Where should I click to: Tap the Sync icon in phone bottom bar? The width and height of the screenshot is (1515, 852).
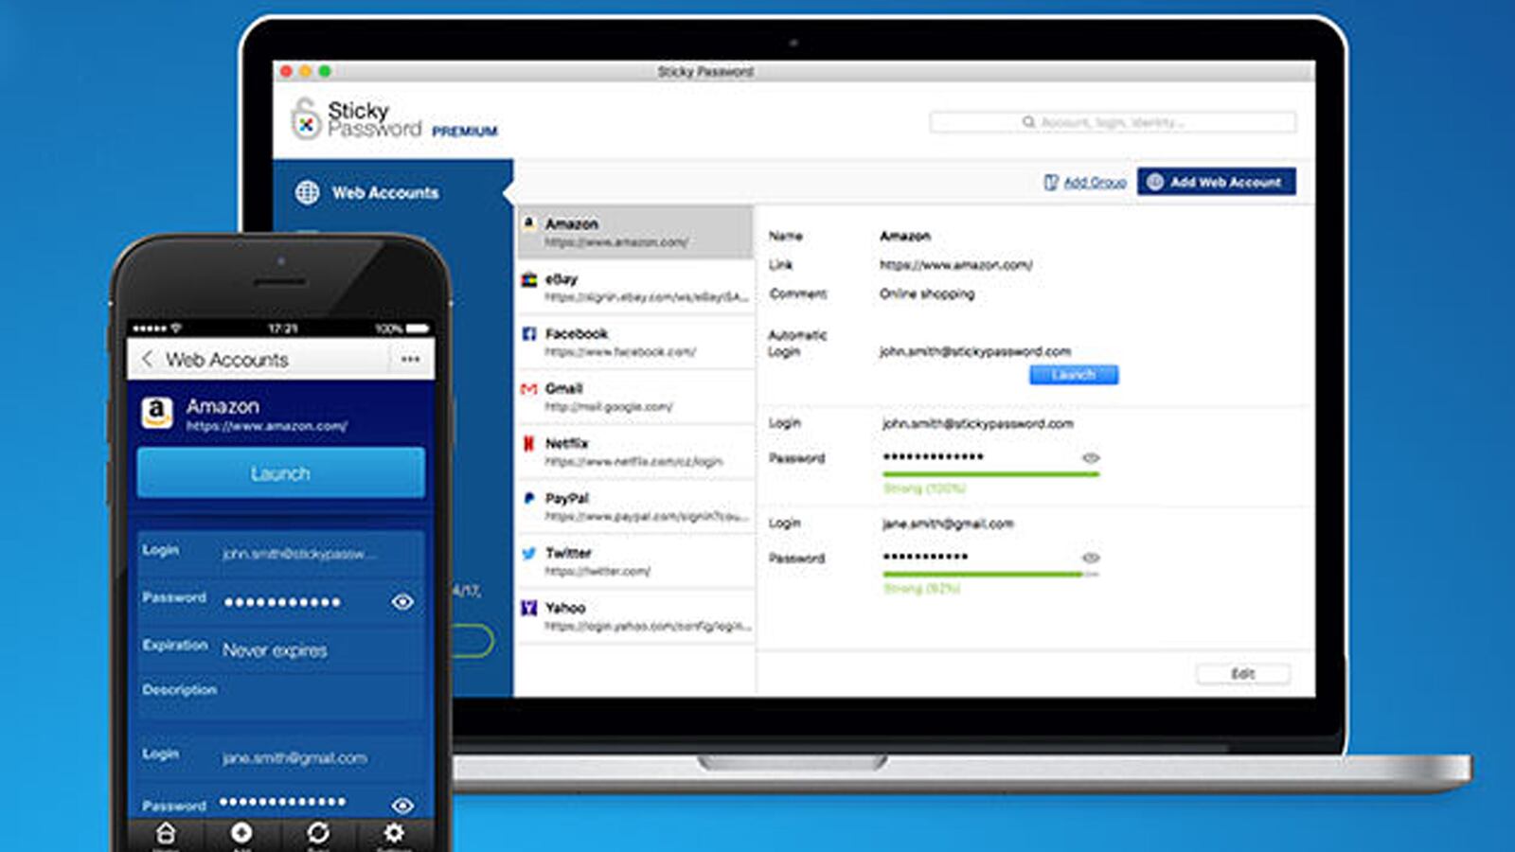point(318,833)
